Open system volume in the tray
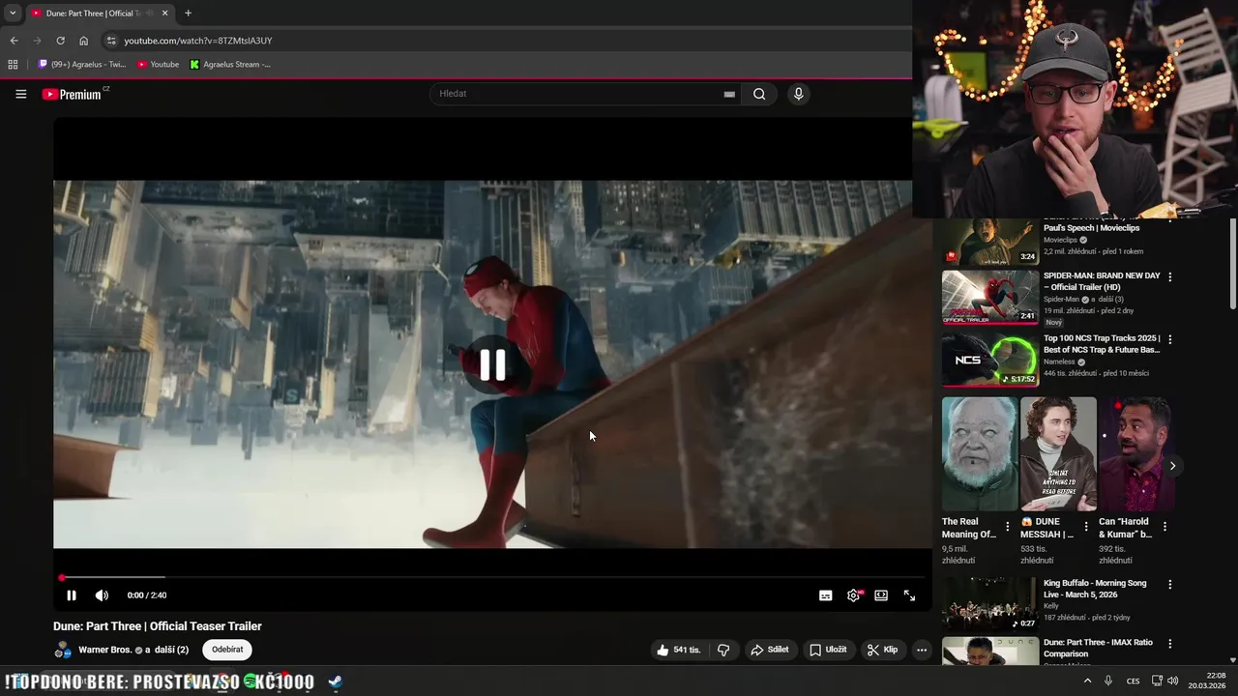The width and height of the screenshot is (1238, 696). pos(1172,681)
